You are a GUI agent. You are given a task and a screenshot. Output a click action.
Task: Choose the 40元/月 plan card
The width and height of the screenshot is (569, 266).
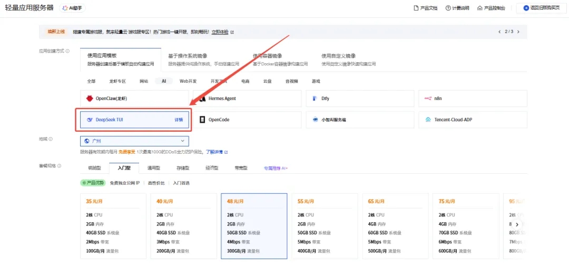183,226
